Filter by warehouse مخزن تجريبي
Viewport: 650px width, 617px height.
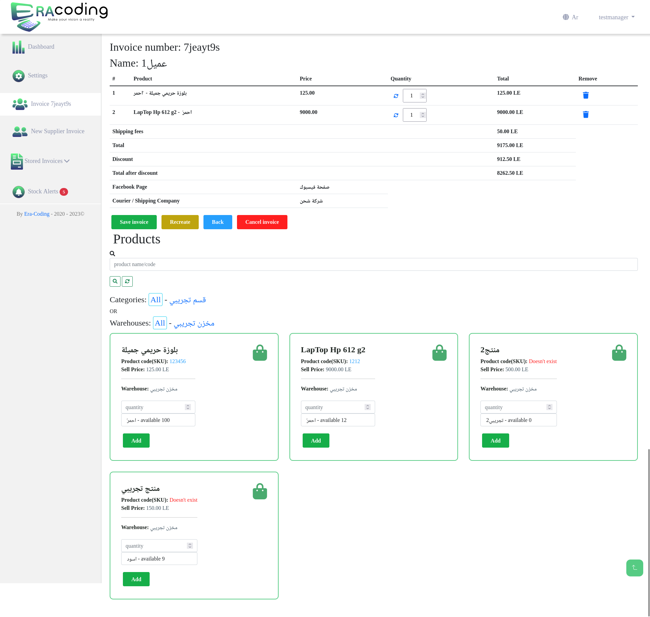(x=194, y=323)
